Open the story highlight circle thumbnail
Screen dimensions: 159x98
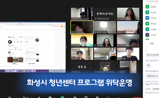click(10, 53)
